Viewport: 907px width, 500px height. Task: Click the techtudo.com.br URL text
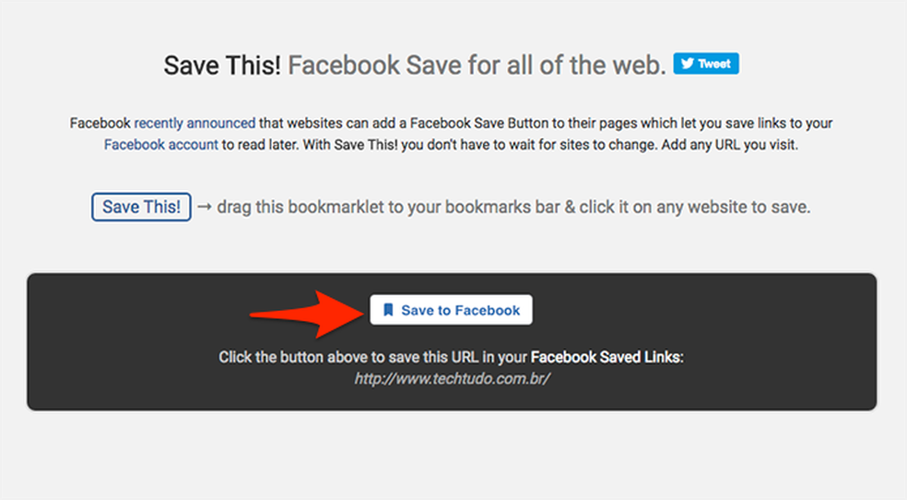[x=452, y=378]
